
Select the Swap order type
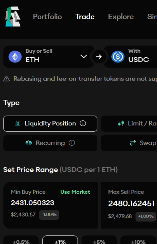pyautogui.click(x=129, y=143)
